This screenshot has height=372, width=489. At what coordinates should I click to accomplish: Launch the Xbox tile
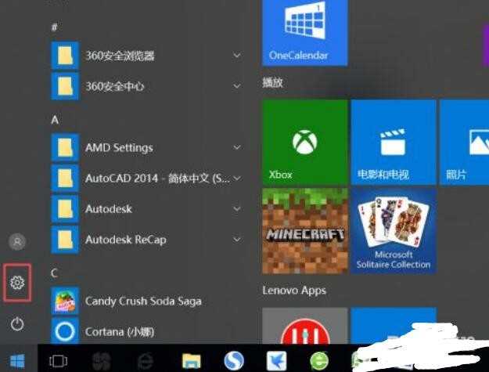tap(305, 142)
